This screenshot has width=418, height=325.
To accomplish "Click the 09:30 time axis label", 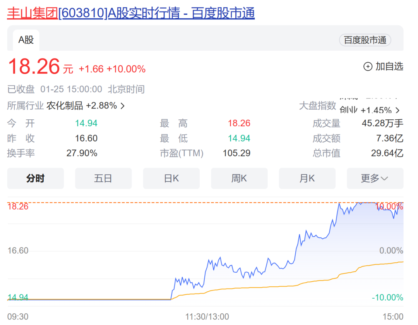I will (x=18, y=317).
